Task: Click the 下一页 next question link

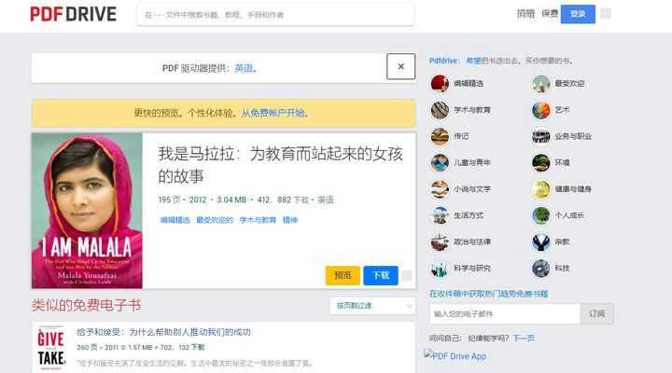Action: coord(524,338)
